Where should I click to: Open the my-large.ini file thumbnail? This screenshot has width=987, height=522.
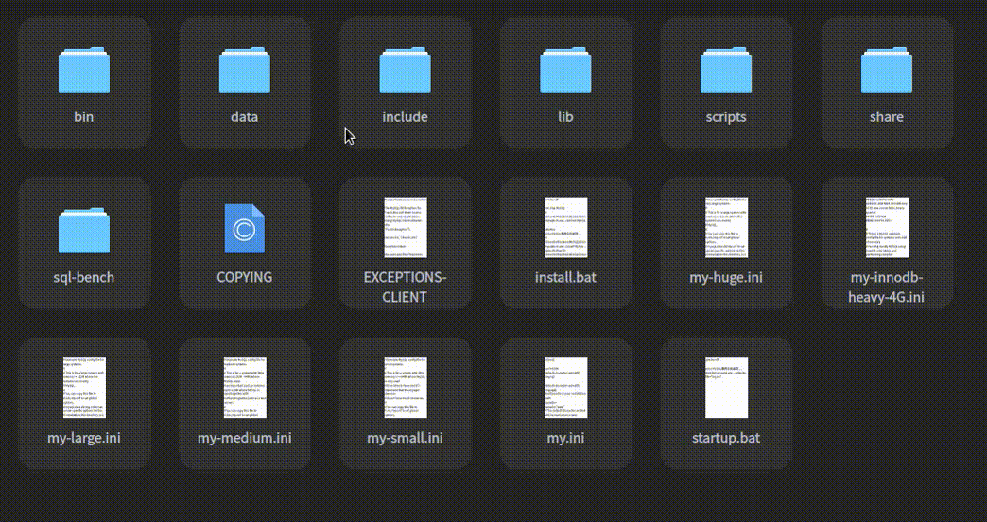click(x=84, y=388)
